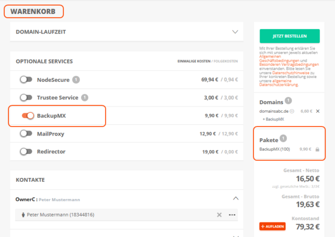Open the Besonderen Vertragsbedingungen link
The width and height of the screenshot is (335, 237).
289,65
